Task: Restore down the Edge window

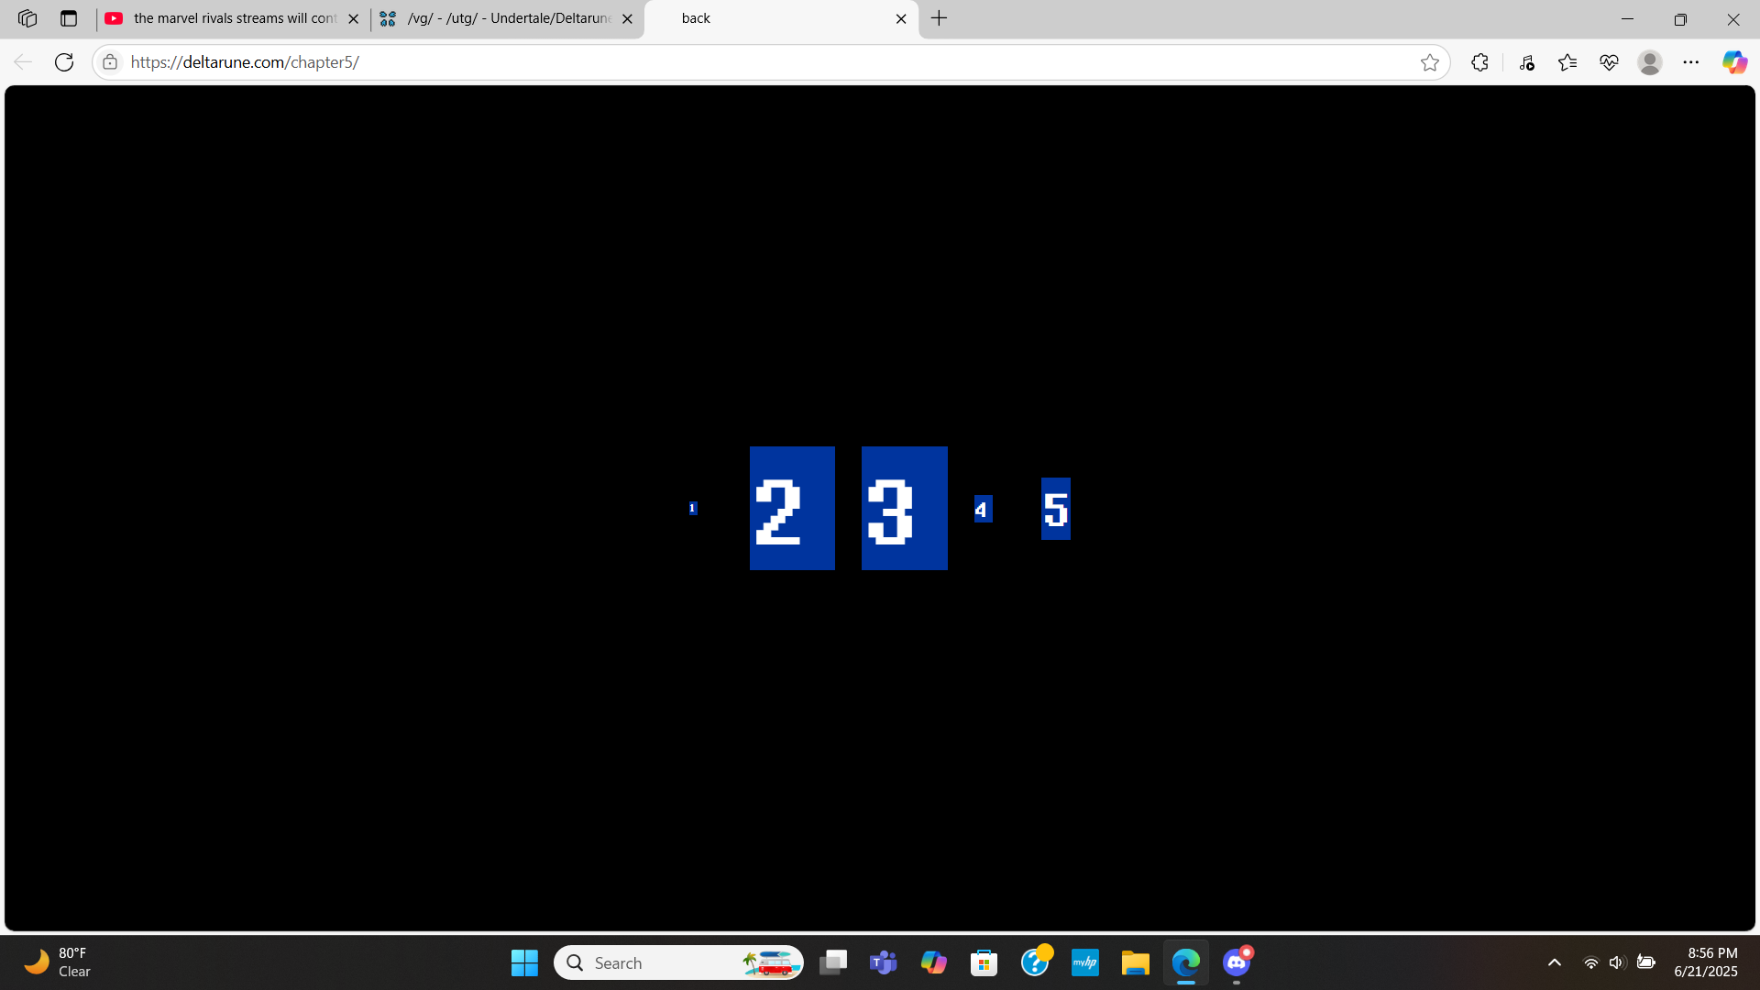Action: point(1680,18)
